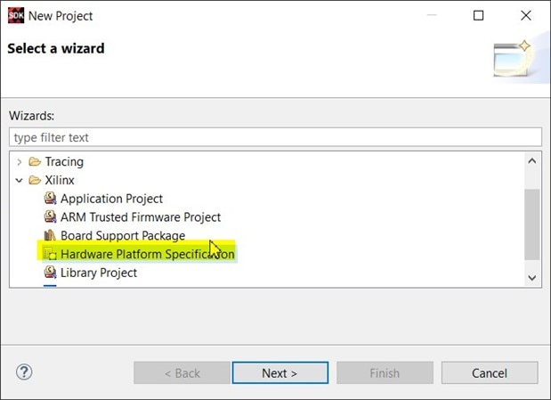Click the scroll down arrow in wizard list
This screenshot has height=400, width=551.
point(532,278)
